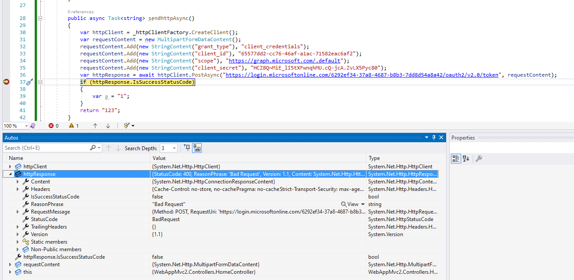
Task: Expand the Headers property node
Action: click(x=18, y=189)
